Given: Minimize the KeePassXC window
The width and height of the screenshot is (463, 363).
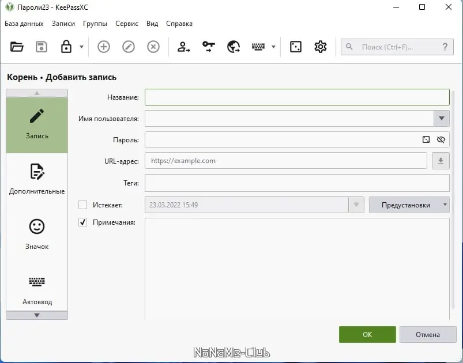Looking at the screenshot, I should coord(396,7).
